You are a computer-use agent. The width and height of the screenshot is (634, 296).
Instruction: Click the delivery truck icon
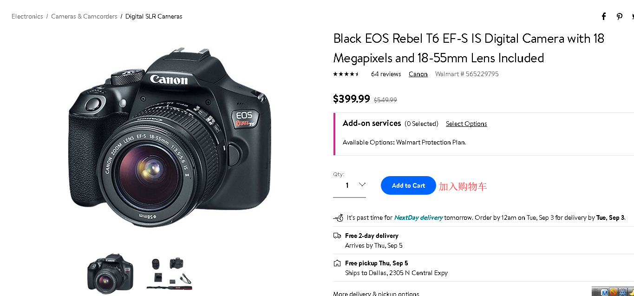click(337, 236)
